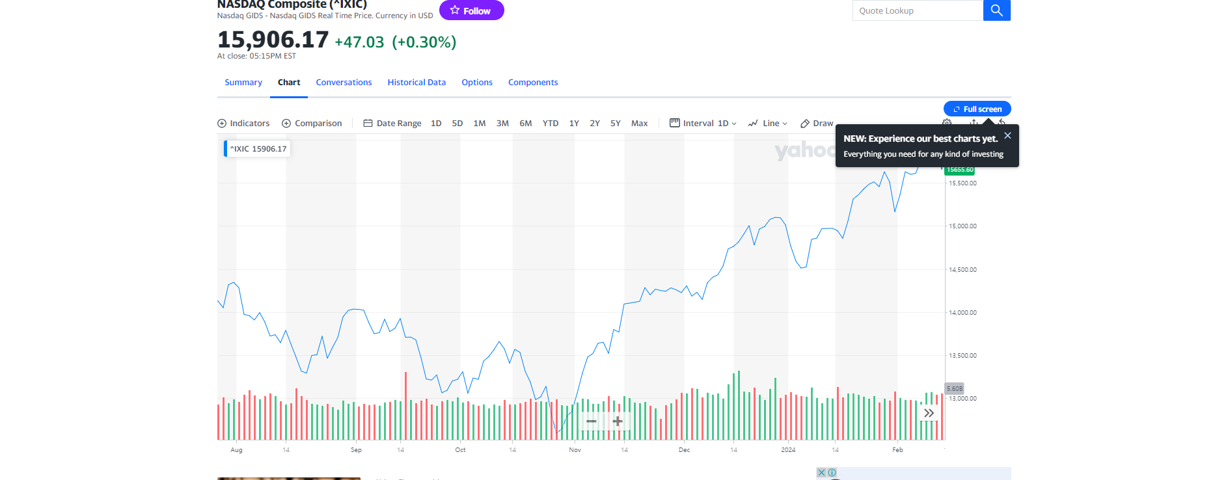Click the Nov date axis label
This screenshot has height=480, width=1228.
click(x=575, y=450)
